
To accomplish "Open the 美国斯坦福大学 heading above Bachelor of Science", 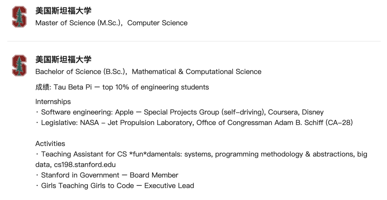I will (x=63, y=60).
